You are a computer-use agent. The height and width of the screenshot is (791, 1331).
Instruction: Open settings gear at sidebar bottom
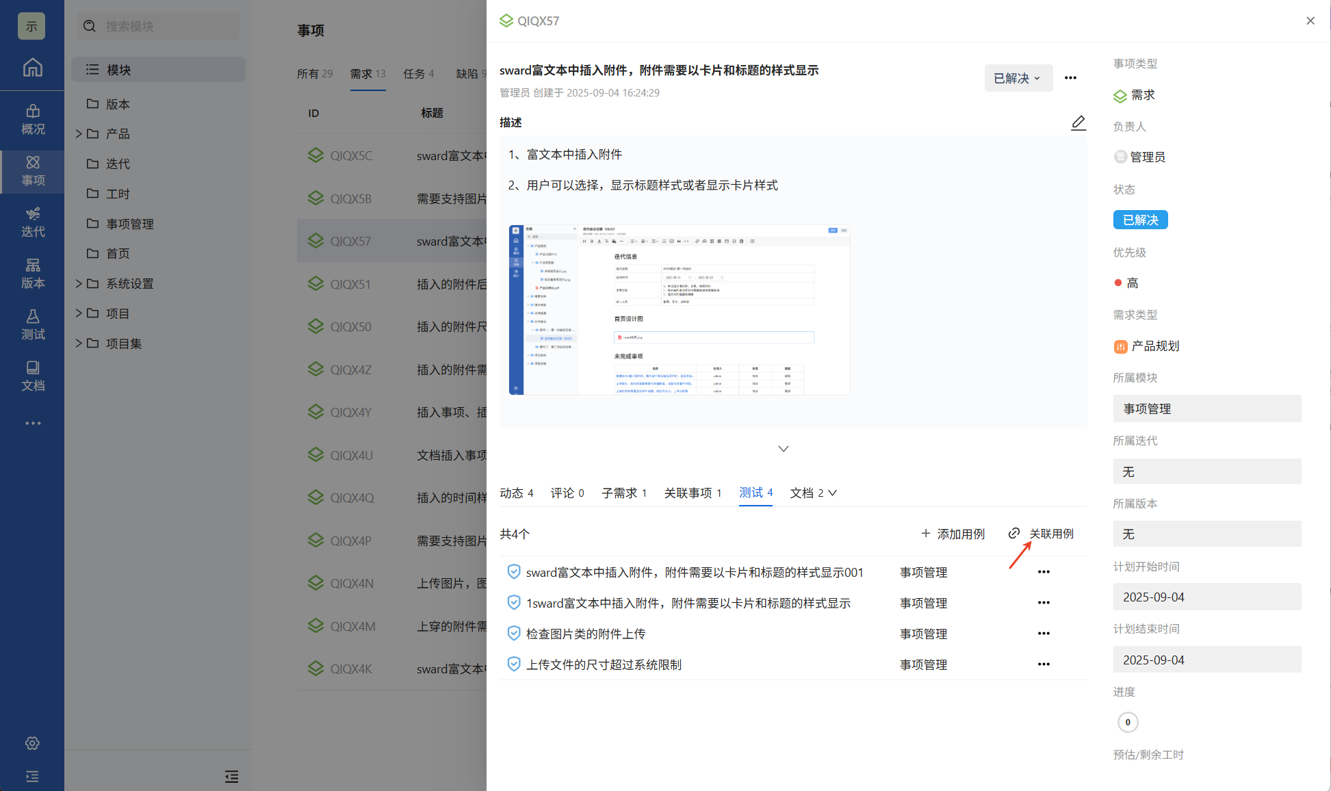pos(32,743)
